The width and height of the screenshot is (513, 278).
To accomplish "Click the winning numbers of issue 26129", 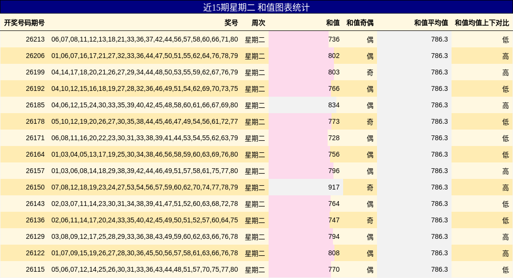I will 145,237.
